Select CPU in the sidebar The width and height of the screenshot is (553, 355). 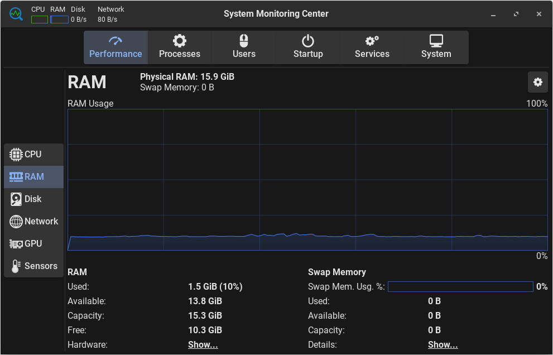[x=33, y=155]
